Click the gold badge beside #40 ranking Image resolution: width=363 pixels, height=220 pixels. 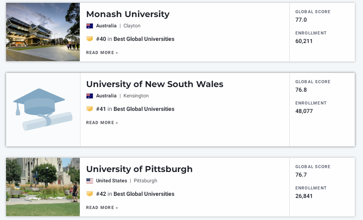90,39
